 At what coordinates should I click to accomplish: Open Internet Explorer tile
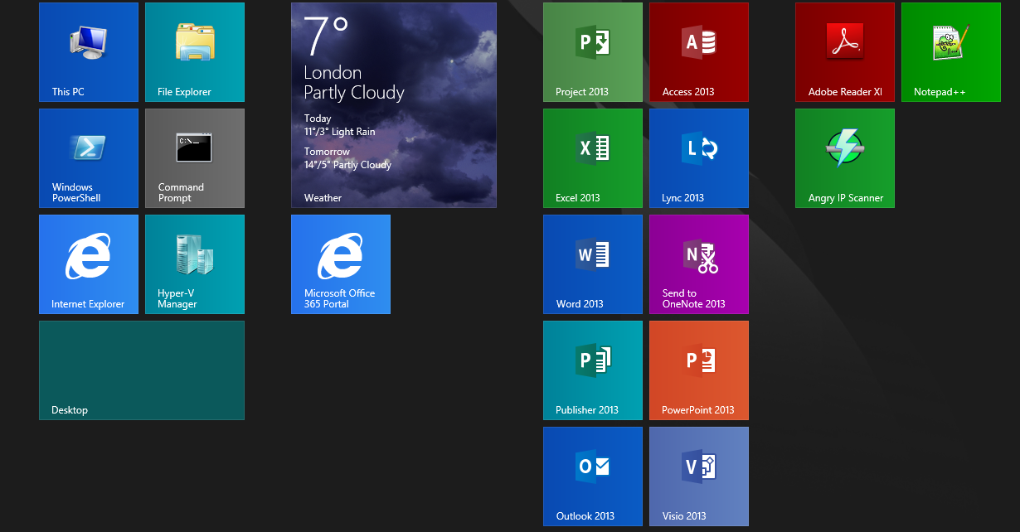point(89,264)
